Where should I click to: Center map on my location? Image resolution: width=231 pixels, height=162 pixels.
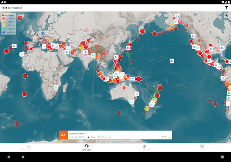(x=227, y=16)
